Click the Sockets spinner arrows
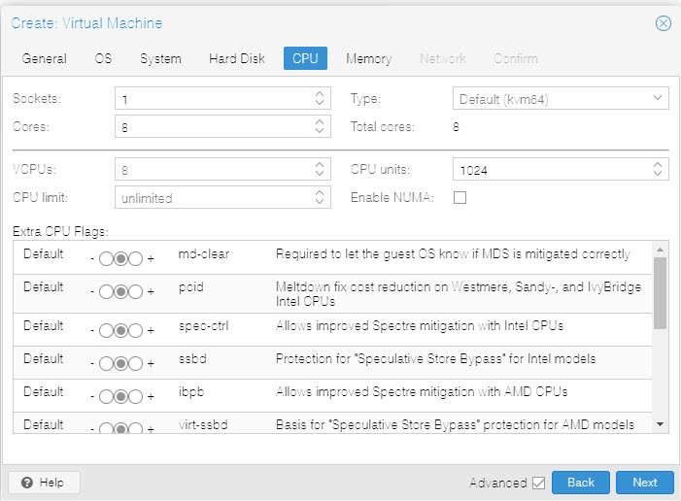Viewport: 681px width, 501px height. [x=321, y=99]
